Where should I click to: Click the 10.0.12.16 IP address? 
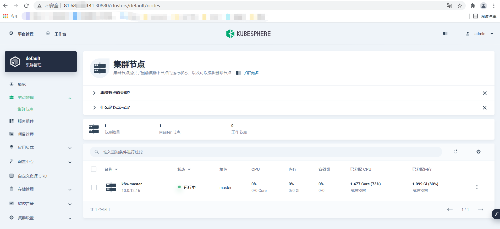point(131,191)
